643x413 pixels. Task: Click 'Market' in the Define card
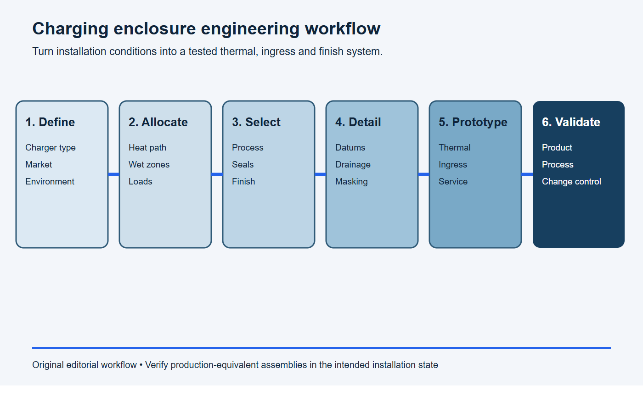(39, 164)
